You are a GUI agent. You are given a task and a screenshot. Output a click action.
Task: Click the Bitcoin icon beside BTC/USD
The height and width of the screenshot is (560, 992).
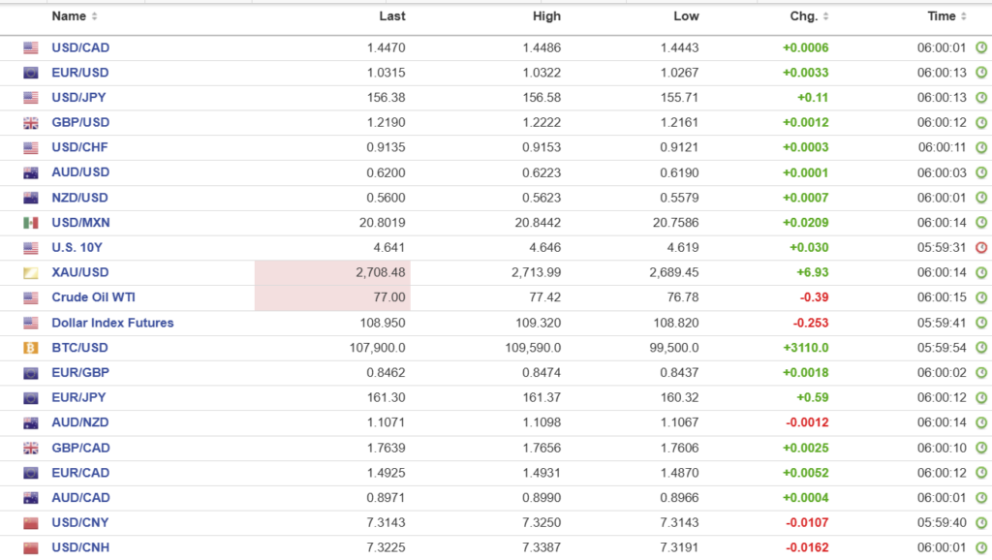(31, 348)
